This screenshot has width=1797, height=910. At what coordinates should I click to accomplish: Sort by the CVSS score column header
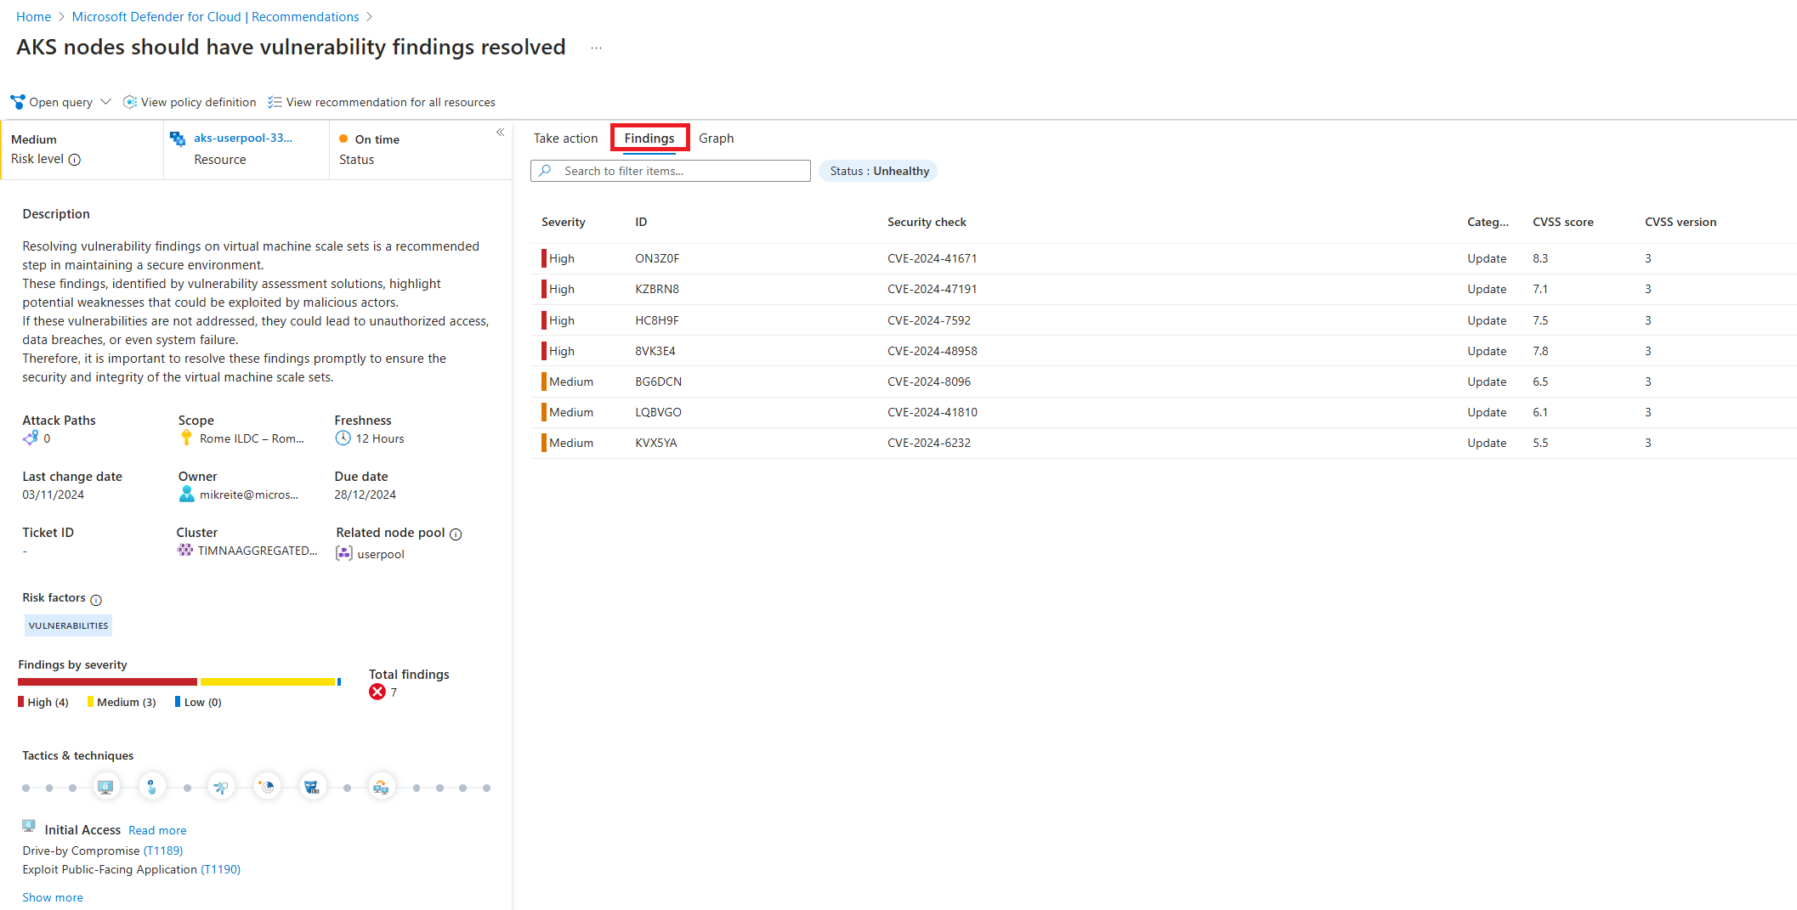tap(1562, 222)
